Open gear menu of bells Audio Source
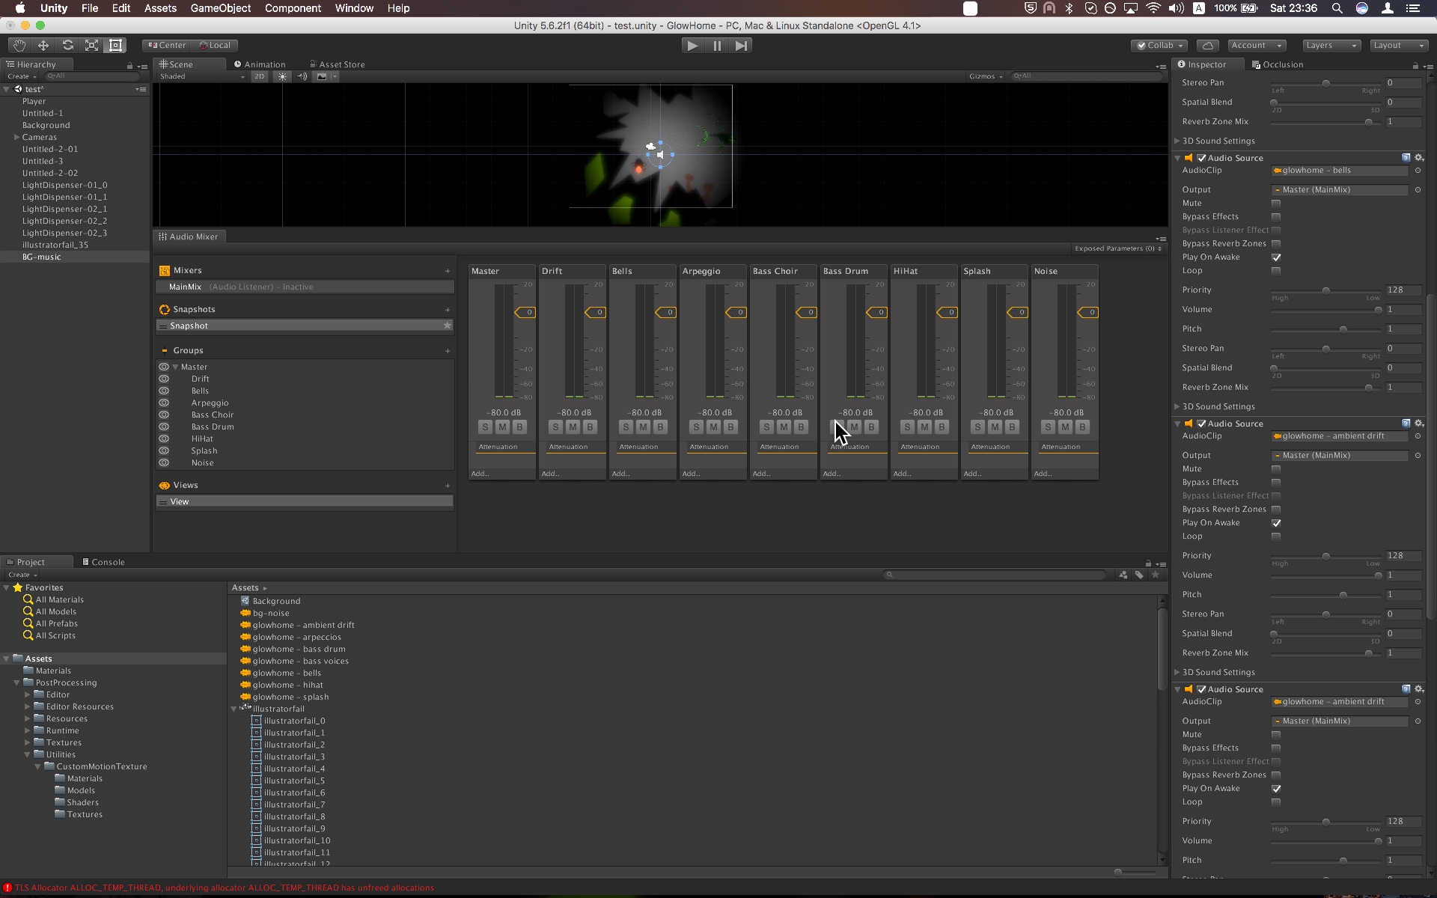1437x898 pixels. [1419, 158]
